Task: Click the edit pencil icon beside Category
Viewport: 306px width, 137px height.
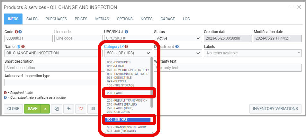Action: pos(122,47)
